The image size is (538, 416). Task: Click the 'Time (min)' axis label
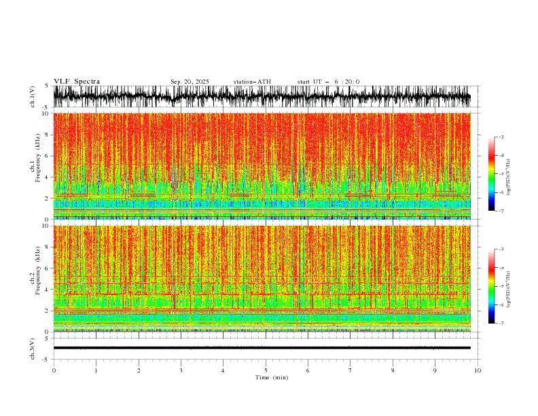click(x=272, y=377)
